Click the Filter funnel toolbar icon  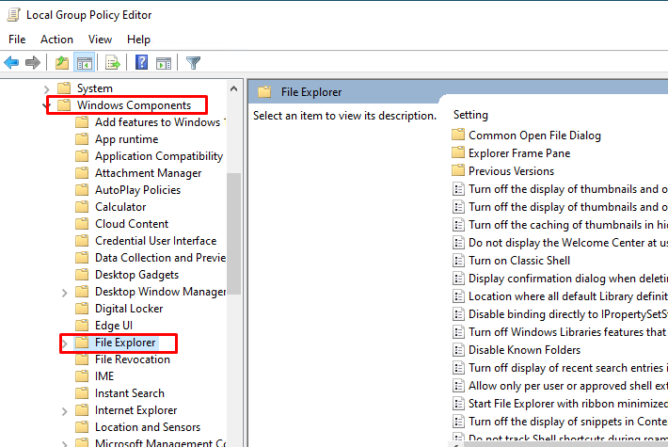[x=194, y=63]
